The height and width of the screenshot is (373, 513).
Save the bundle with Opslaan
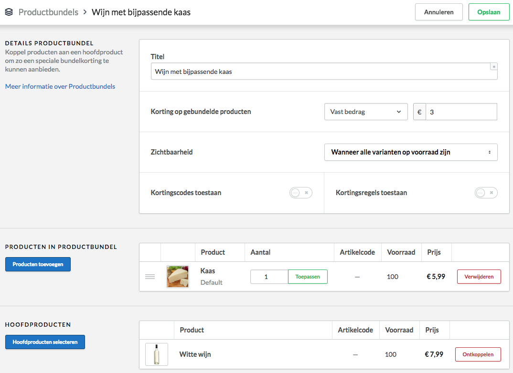(489, 11)
